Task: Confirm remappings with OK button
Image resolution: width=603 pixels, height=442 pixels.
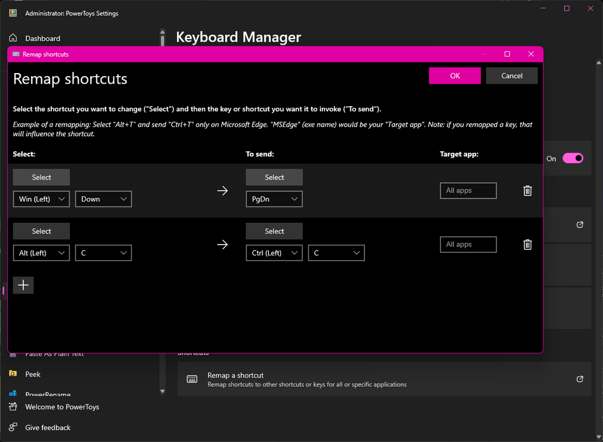Action: (x=455, y=75)
